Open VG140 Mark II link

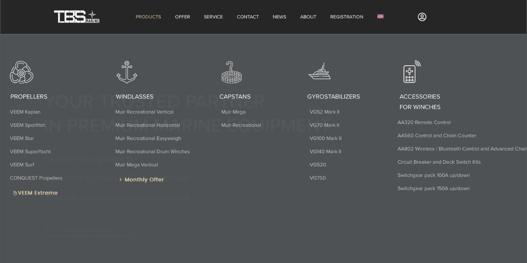[x=325, y=151]
